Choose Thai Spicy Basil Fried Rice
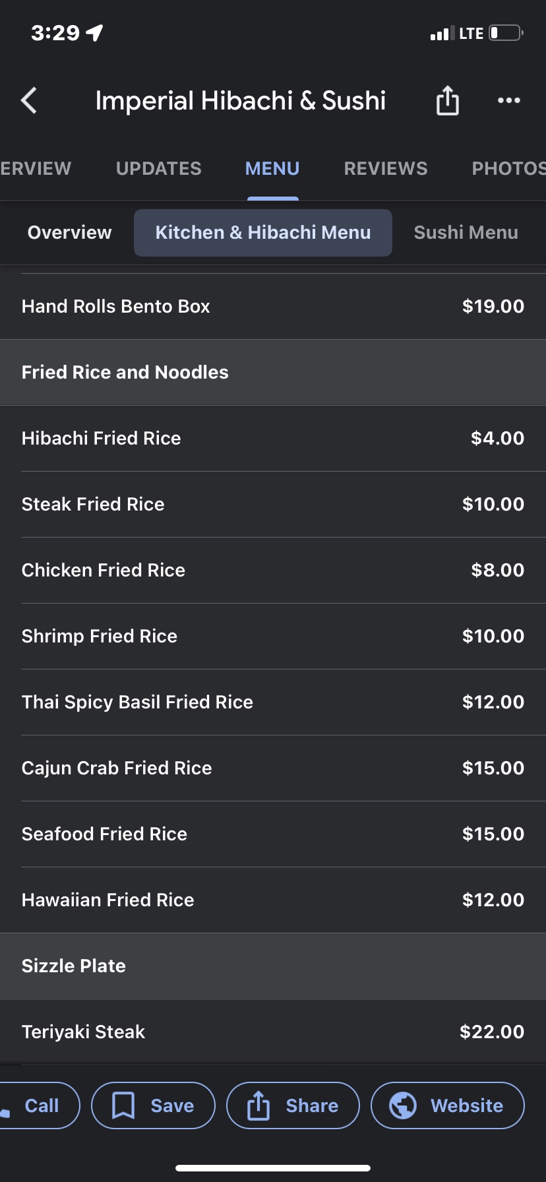This screenshot has height=1182, width=546. click(137, 702)
